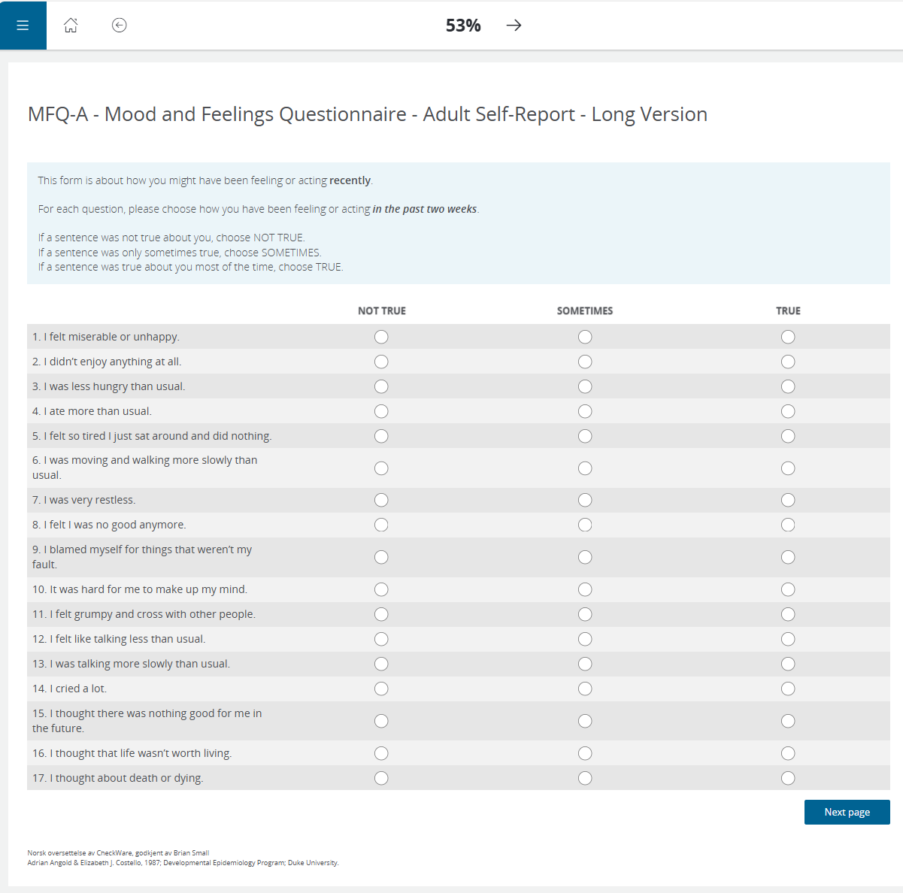
Task: Select TRUE for 'I felt so tired I just sat around'
Action: pyautogui.click(x=787, y=436)
